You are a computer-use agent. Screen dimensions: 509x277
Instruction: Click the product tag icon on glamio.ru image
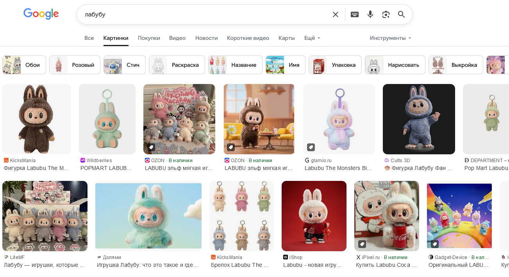[311, 147]
